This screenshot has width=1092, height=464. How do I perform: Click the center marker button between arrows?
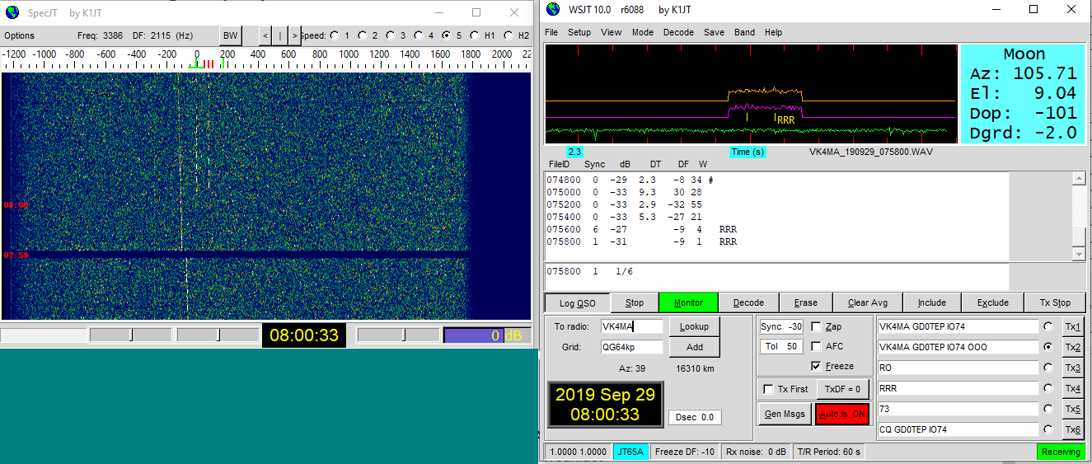[279, 35]
